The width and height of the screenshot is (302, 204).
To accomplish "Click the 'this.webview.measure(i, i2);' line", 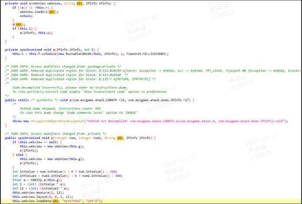I will [38, 193].
